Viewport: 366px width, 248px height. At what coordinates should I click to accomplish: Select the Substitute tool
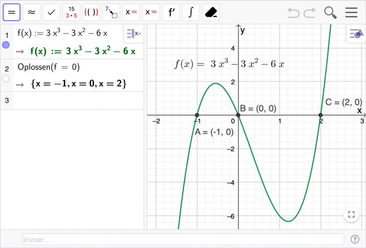pos(111,12)
